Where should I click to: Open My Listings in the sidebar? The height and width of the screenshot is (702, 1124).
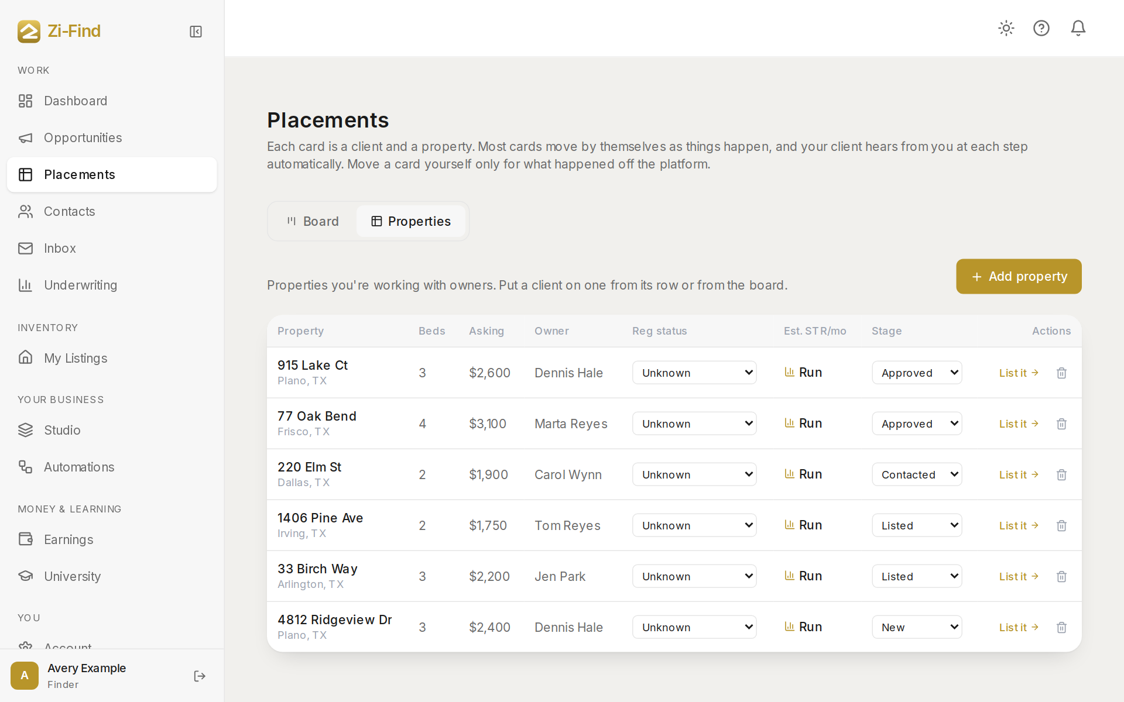tap(112, 358)
